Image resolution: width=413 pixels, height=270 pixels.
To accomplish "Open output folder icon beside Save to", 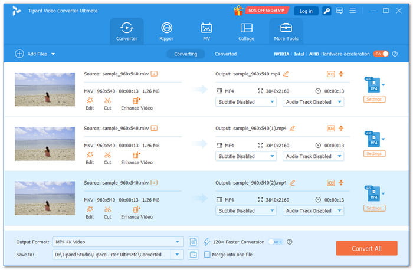I will 193,255.
